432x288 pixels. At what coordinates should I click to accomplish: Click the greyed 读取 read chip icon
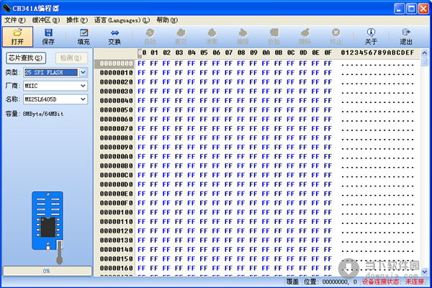coord(212,37)
